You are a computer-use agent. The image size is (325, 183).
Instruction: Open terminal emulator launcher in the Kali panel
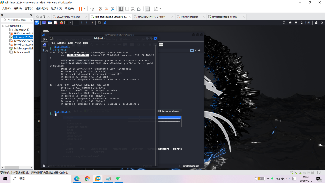click(66, 23)
